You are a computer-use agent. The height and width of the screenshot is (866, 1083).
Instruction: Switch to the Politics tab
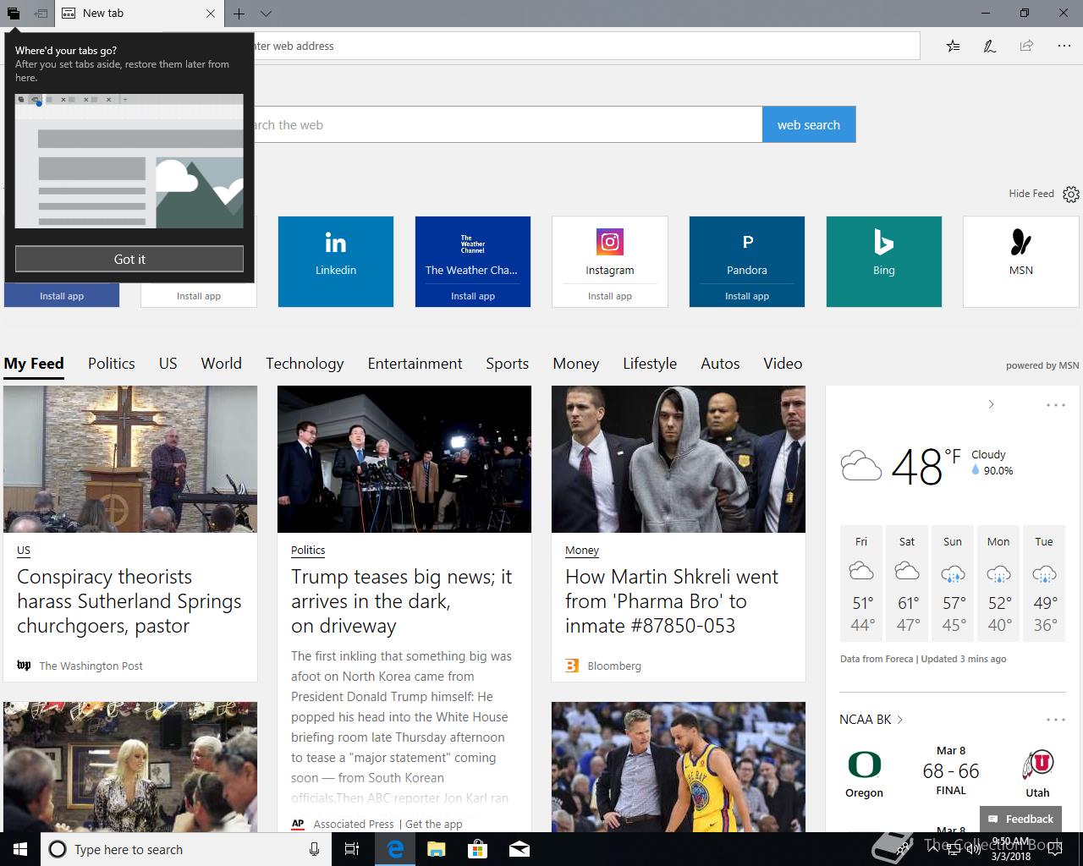pyautogui.click(x=112, y=364)
